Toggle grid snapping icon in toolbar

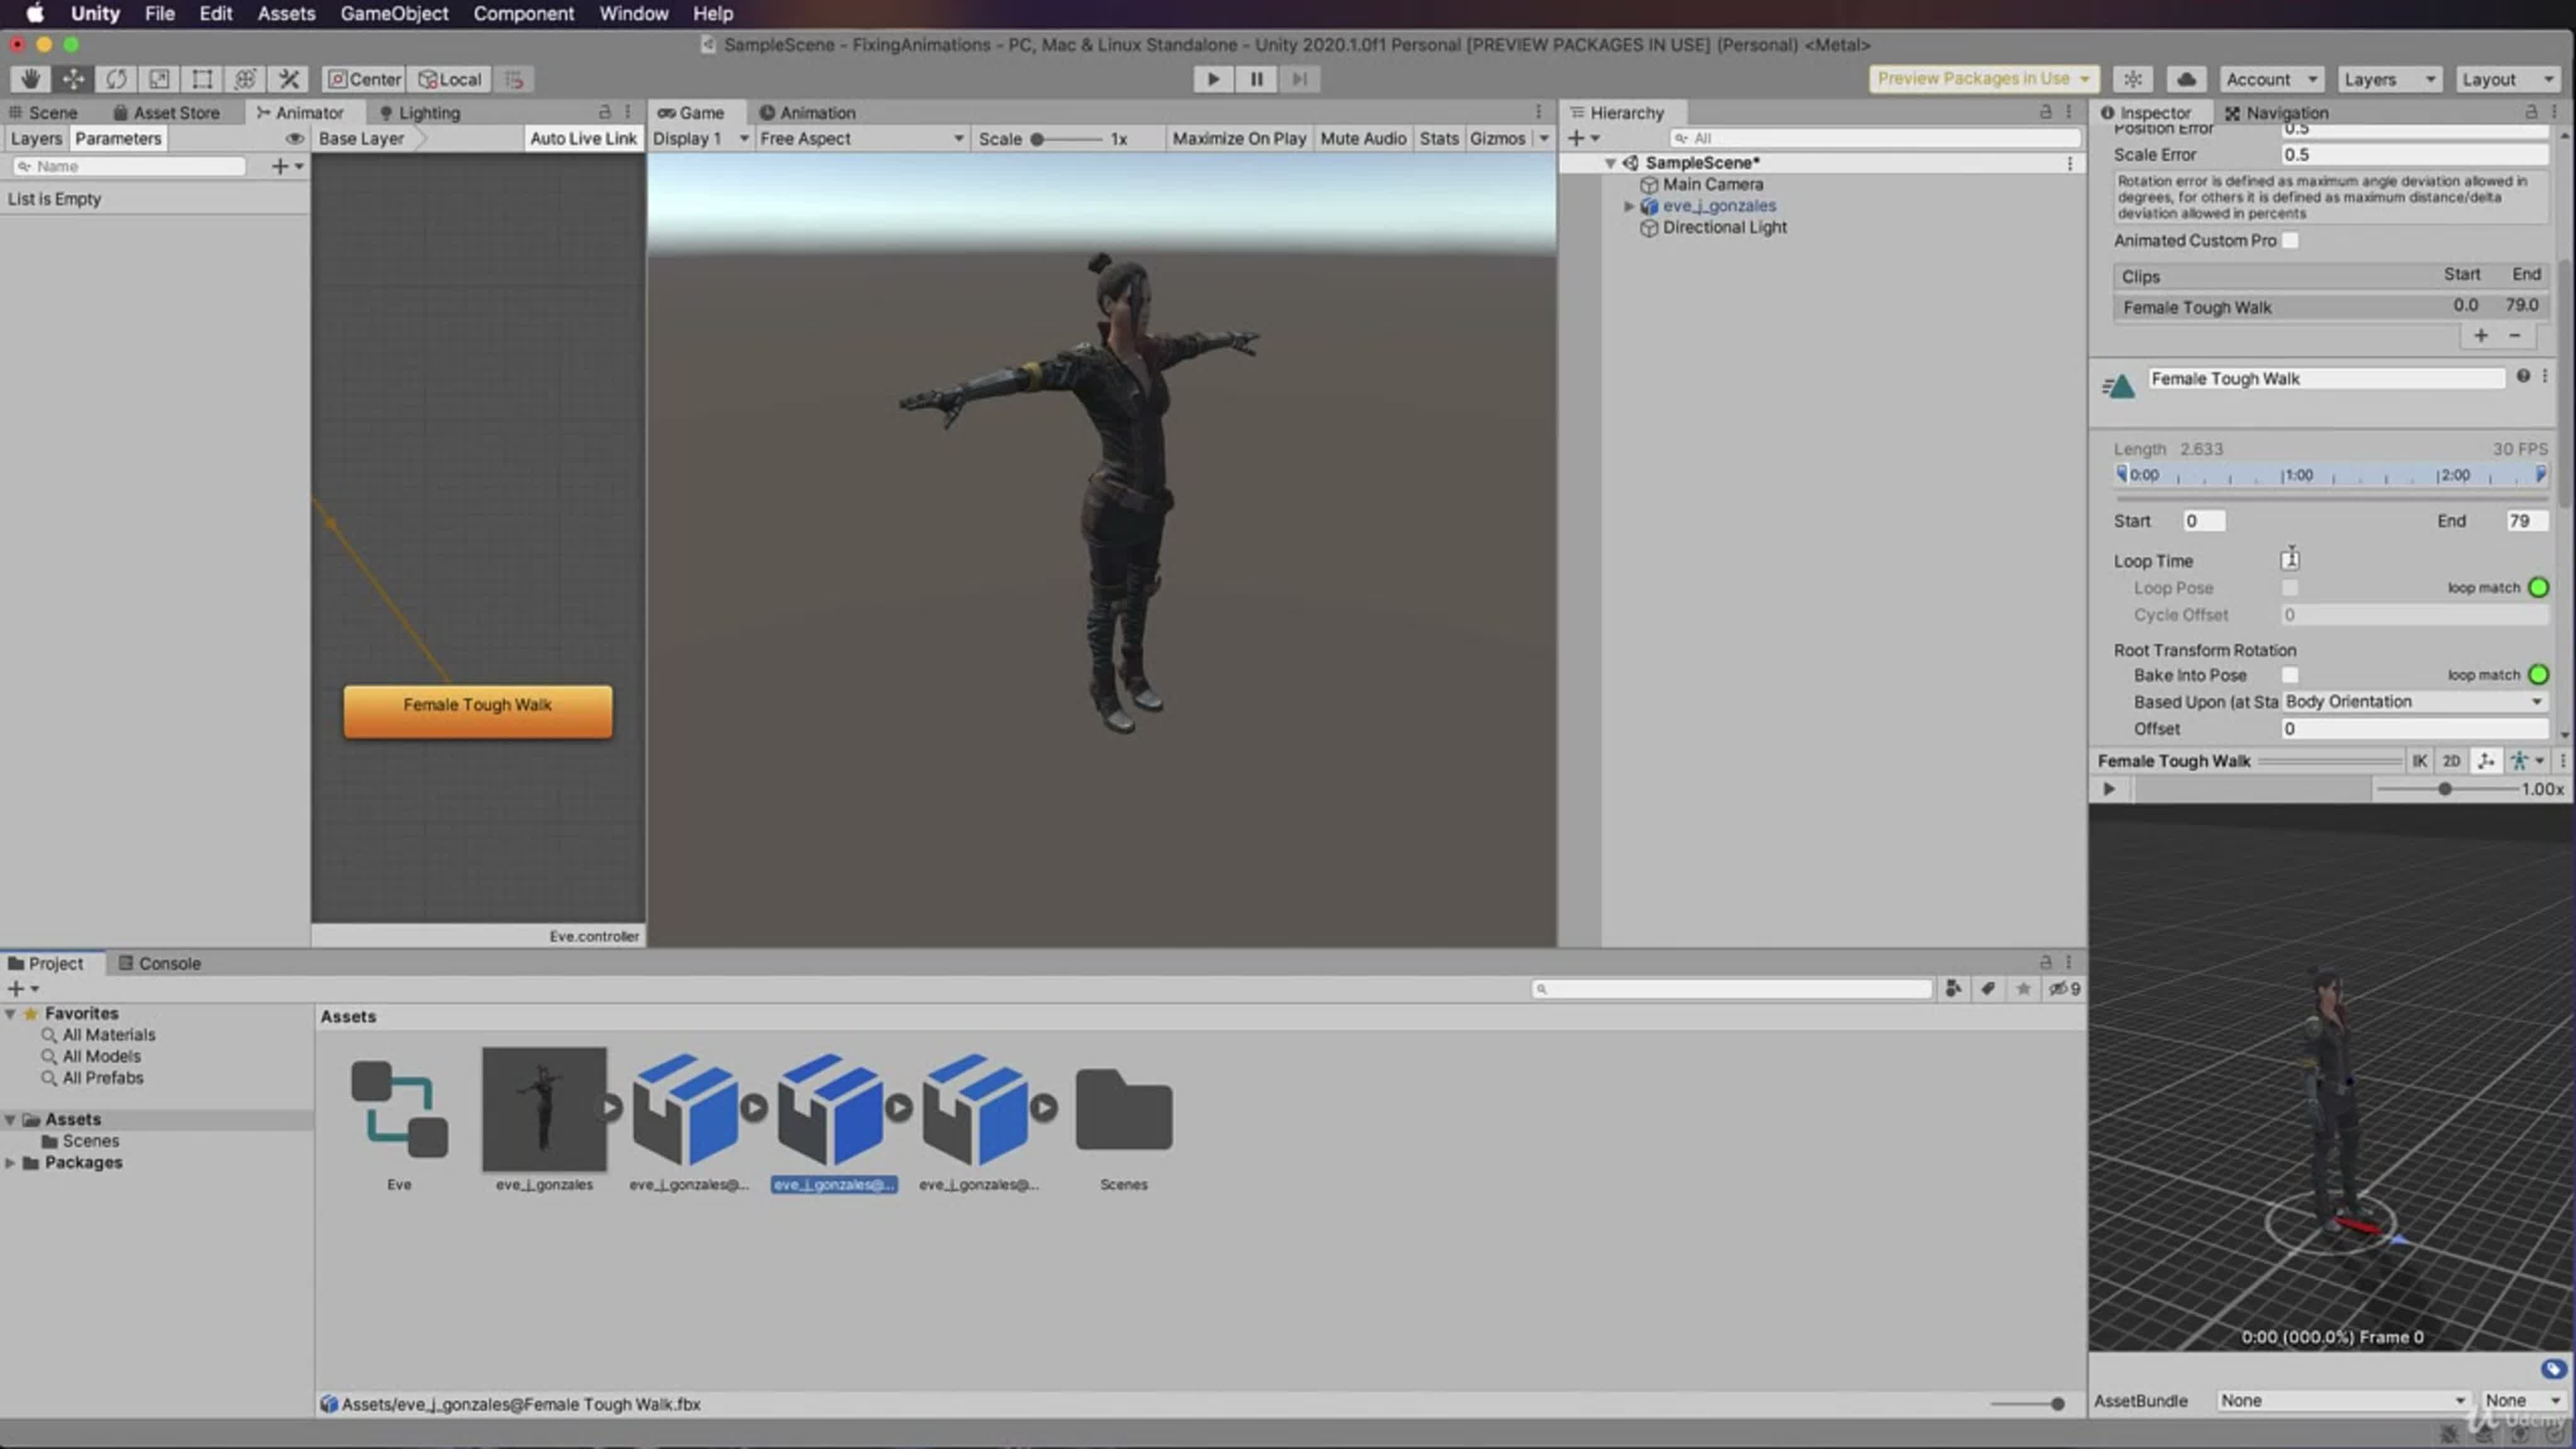pyautogui.click(x=514, y=79)
